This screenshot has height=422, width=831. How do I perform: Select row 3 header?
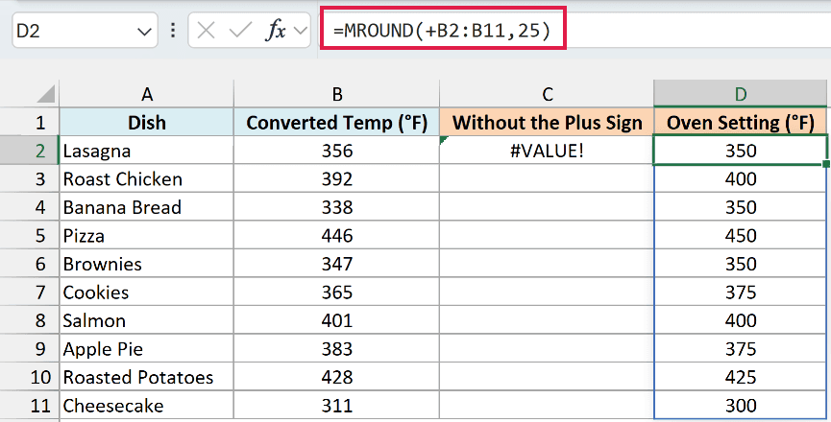29,178
